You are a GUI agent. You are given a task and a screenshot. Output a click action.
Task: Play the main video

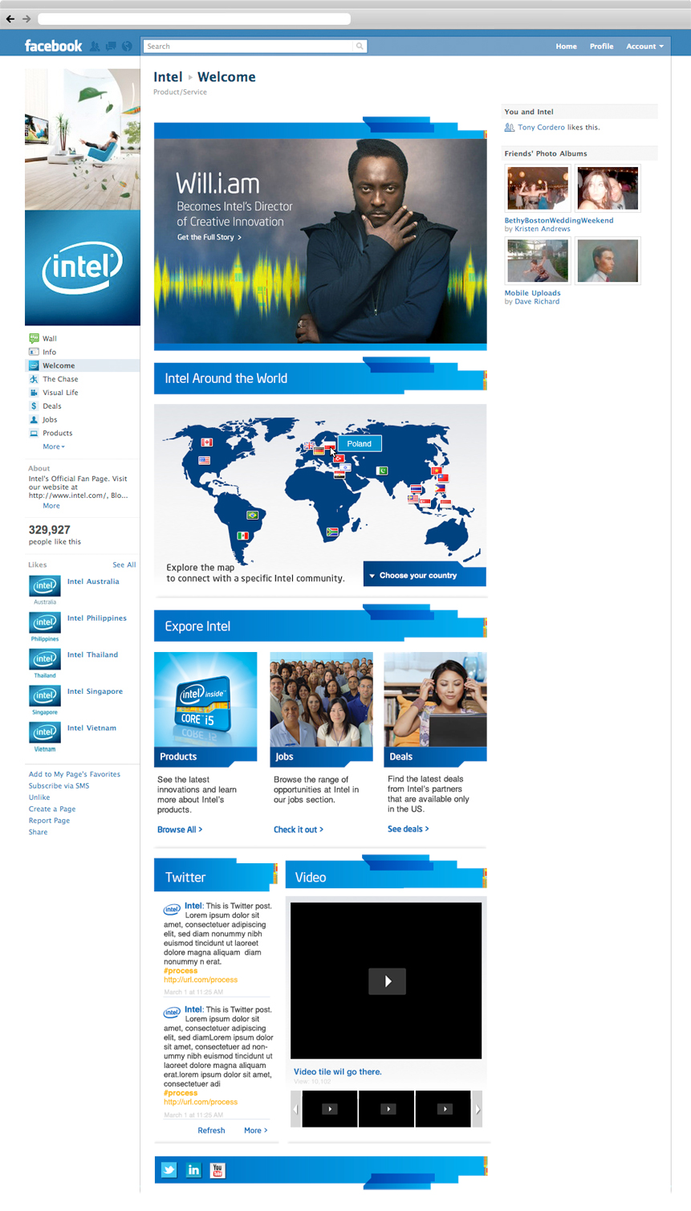click(x=387, y=981)
